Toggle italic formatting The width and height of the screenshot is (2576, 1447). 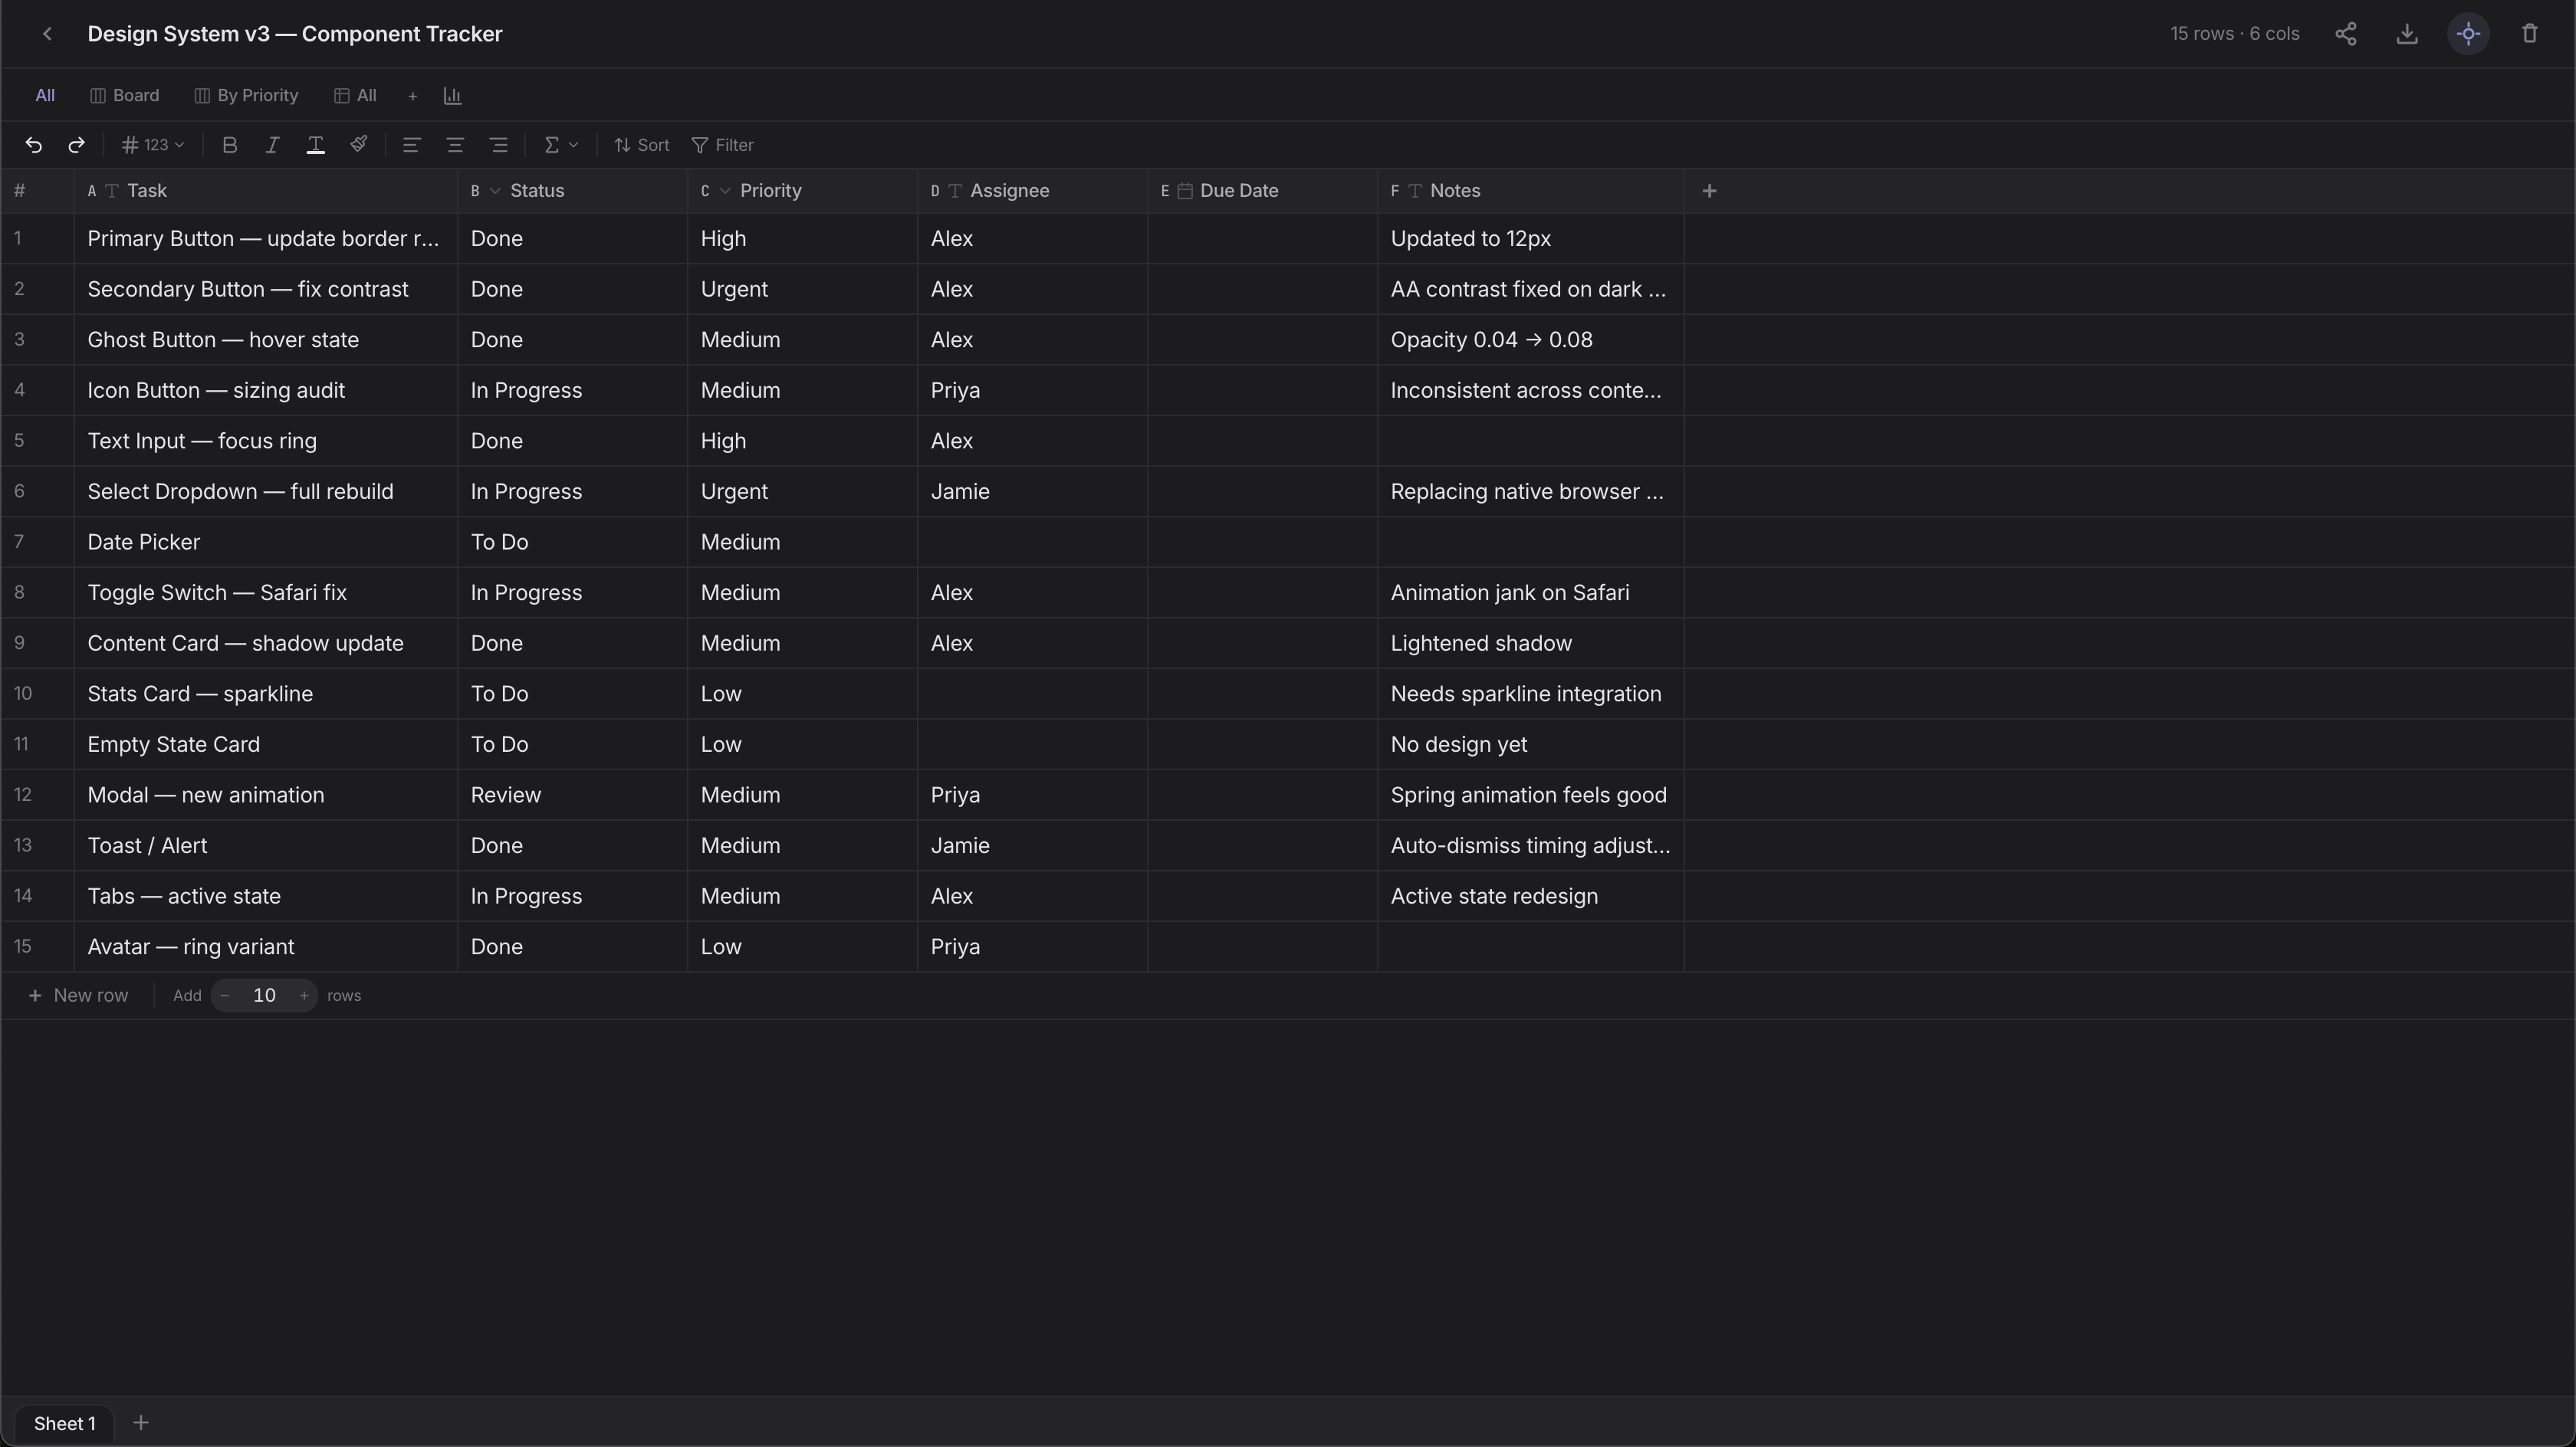click(x=272, y=145)
